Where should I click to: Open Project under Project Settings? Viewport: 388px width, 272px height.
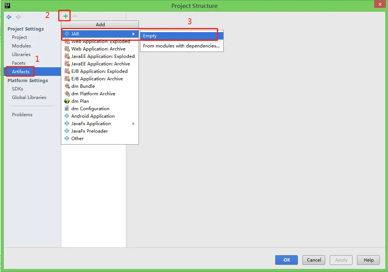point(19,37)
